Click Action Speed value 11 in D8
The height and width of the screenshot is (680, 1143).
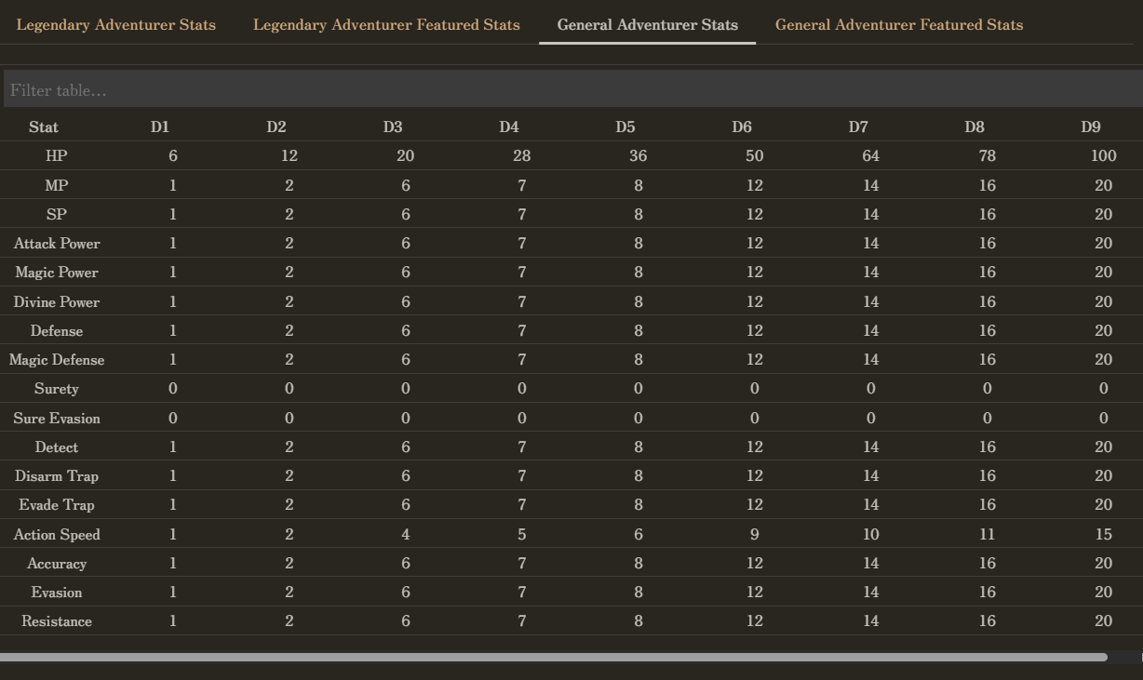coord(988,535)
